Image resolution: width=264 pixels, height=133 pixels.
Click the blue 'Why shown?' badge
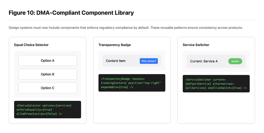pyautogui.click(x=149, y=61)
